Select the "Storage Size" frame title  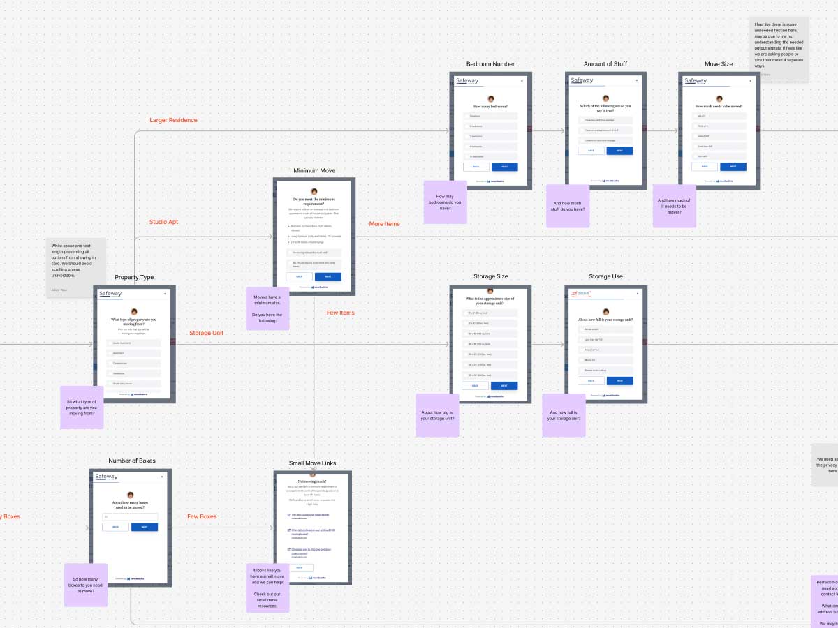490,277
